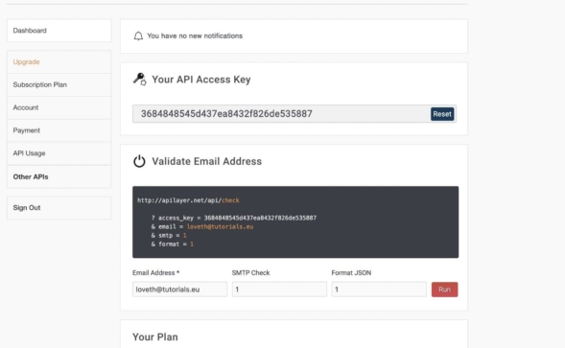565x348 pixels.
Task: Click the notification bell icon
Action: click(138, 36)
